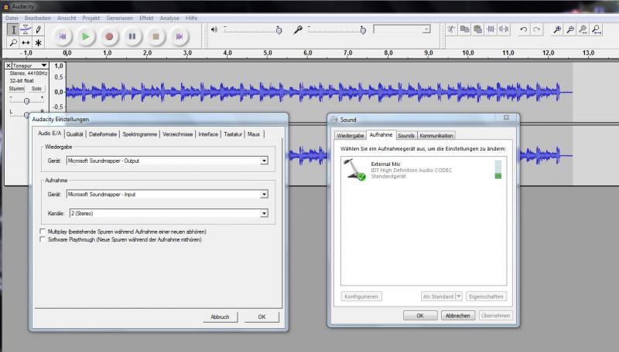Click the Undo arrow icon
This screenshot has width=619, height=352.
[524, 29]
